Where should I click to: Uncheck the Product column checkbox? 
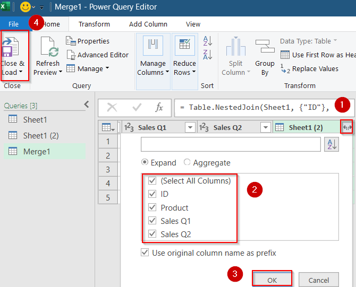(152, 207)
